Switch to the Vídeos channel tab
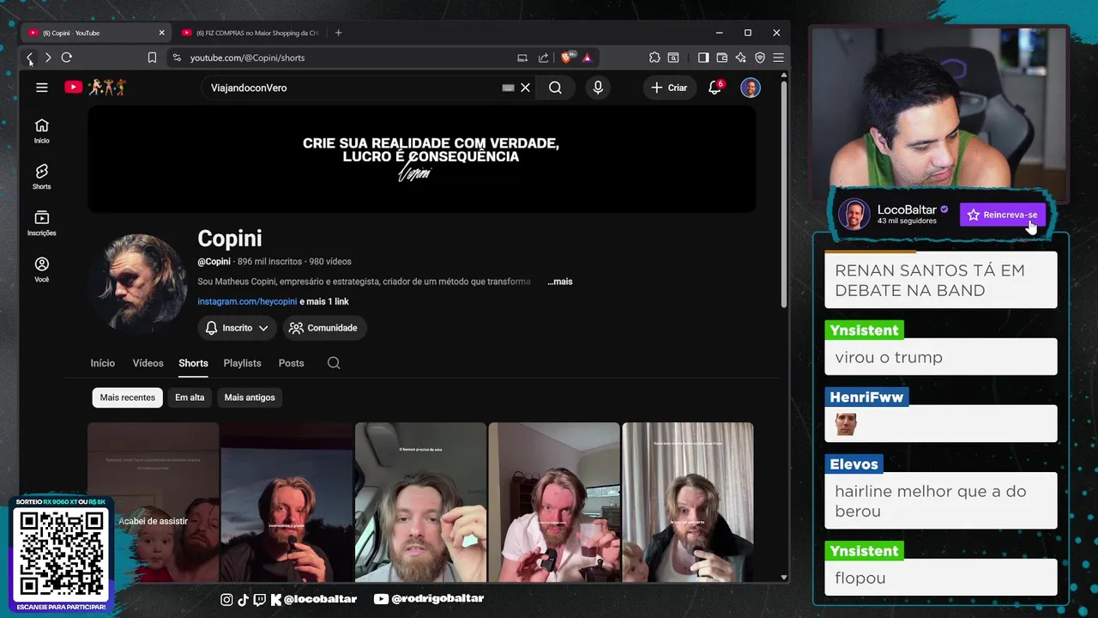The image size is (1098, 618). tap(148, 363)
